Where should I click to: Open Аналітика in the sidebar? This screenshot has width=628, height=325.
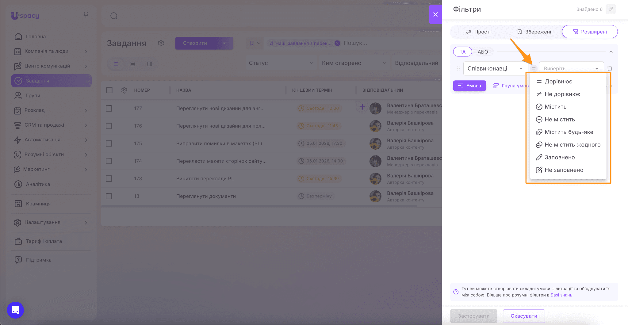click(x=51, y=184)
